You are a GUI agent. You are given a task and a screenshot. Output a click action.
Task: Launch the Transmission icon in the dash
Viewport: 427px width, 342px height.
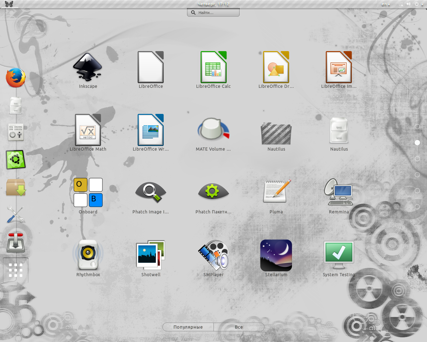click(x=16, y=242)
